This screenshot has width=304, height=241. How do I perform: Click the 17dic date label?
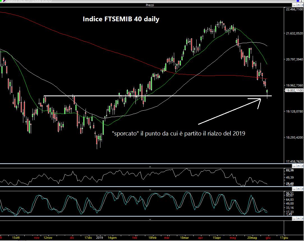(x=88, y=238)
